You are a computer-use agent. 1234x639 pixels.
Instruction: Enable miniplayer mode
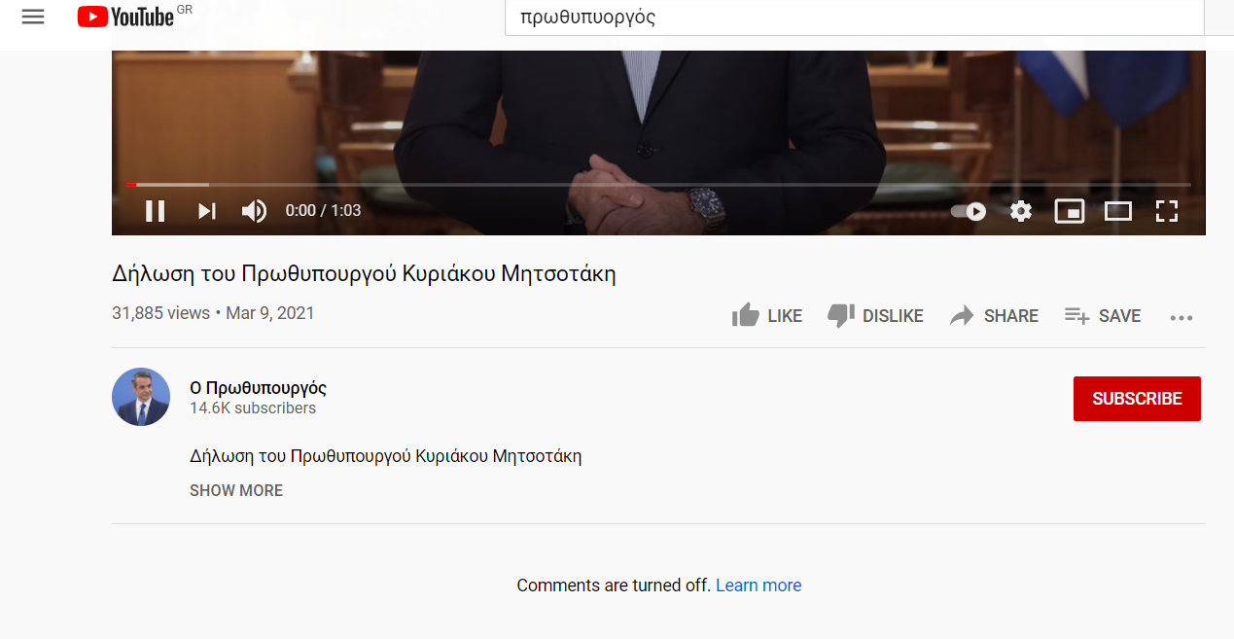pyautogui.click(x=1069, y=211)
